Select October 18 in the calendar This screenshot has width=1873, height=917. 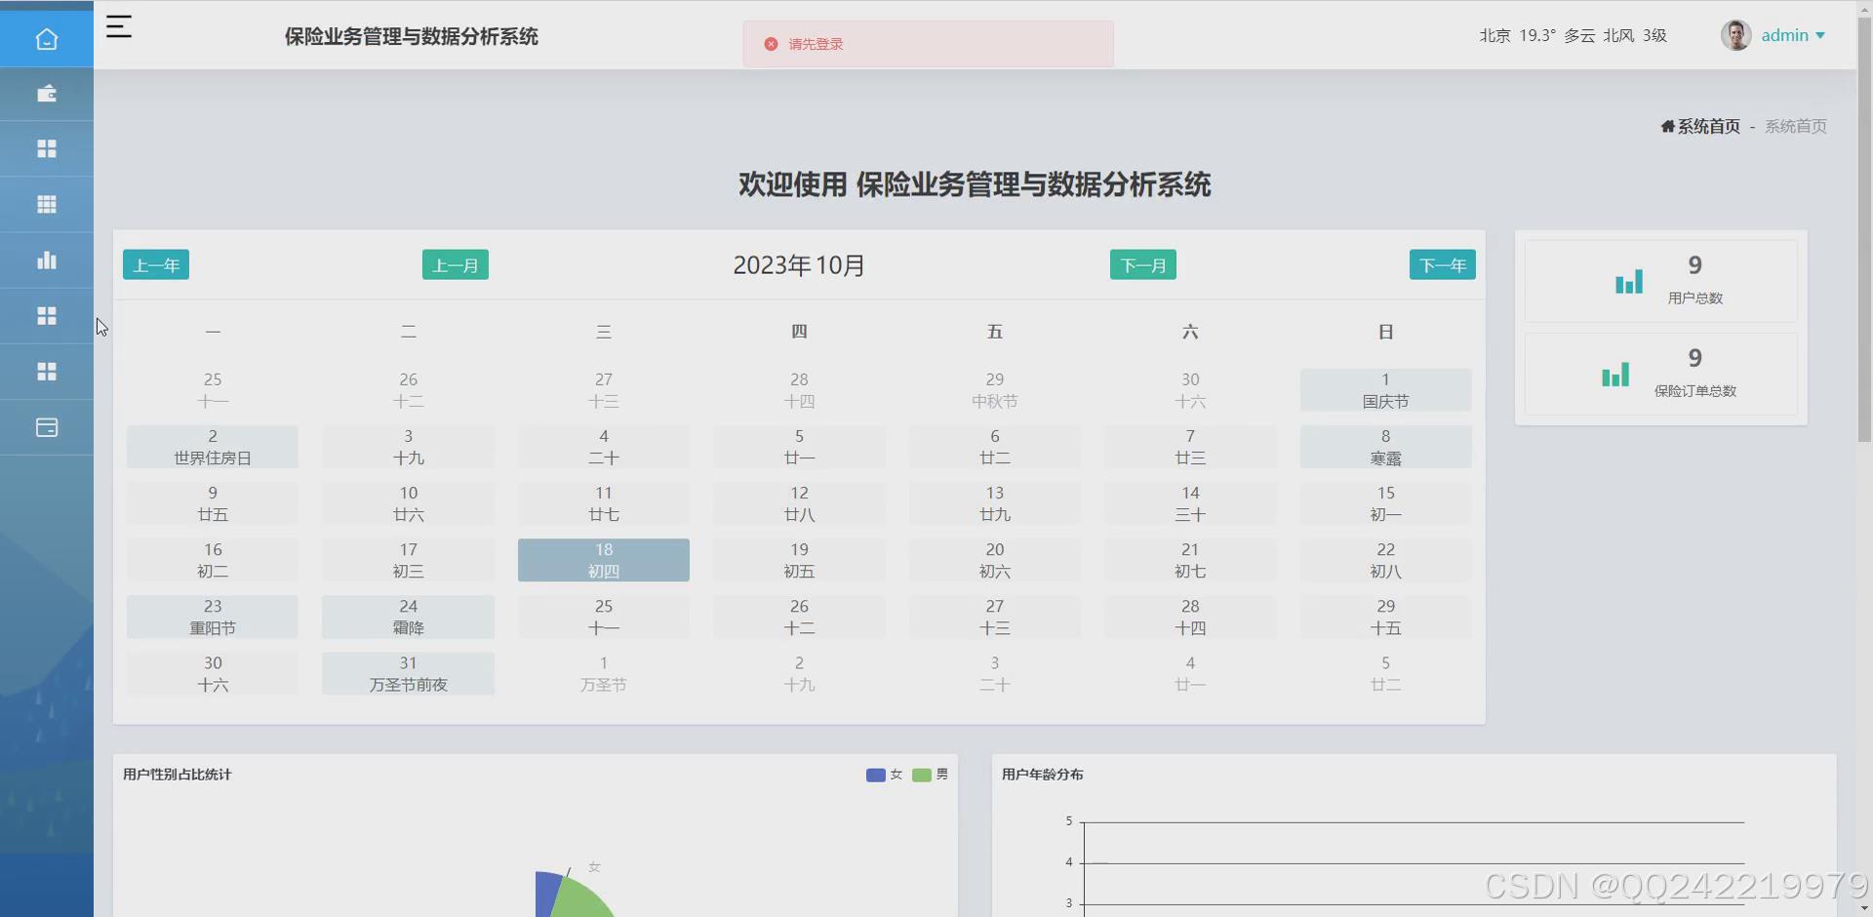(x=604, y=560)
